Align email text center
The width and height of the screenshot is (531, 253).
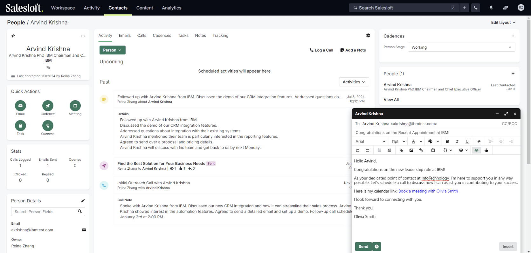click(501, 141)
